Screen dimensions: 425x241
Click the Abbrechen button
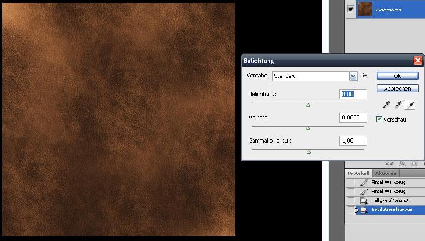(x=397, y=88)
